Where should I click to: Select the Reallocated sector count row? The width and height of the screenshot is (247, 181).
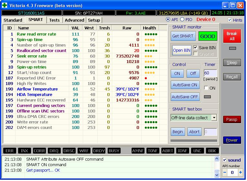pos(85,50)
